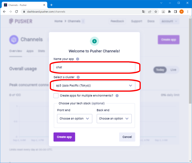The image size is (192, 163).
Task: Bookmark this page with the star icon
Action: [156, 12]
